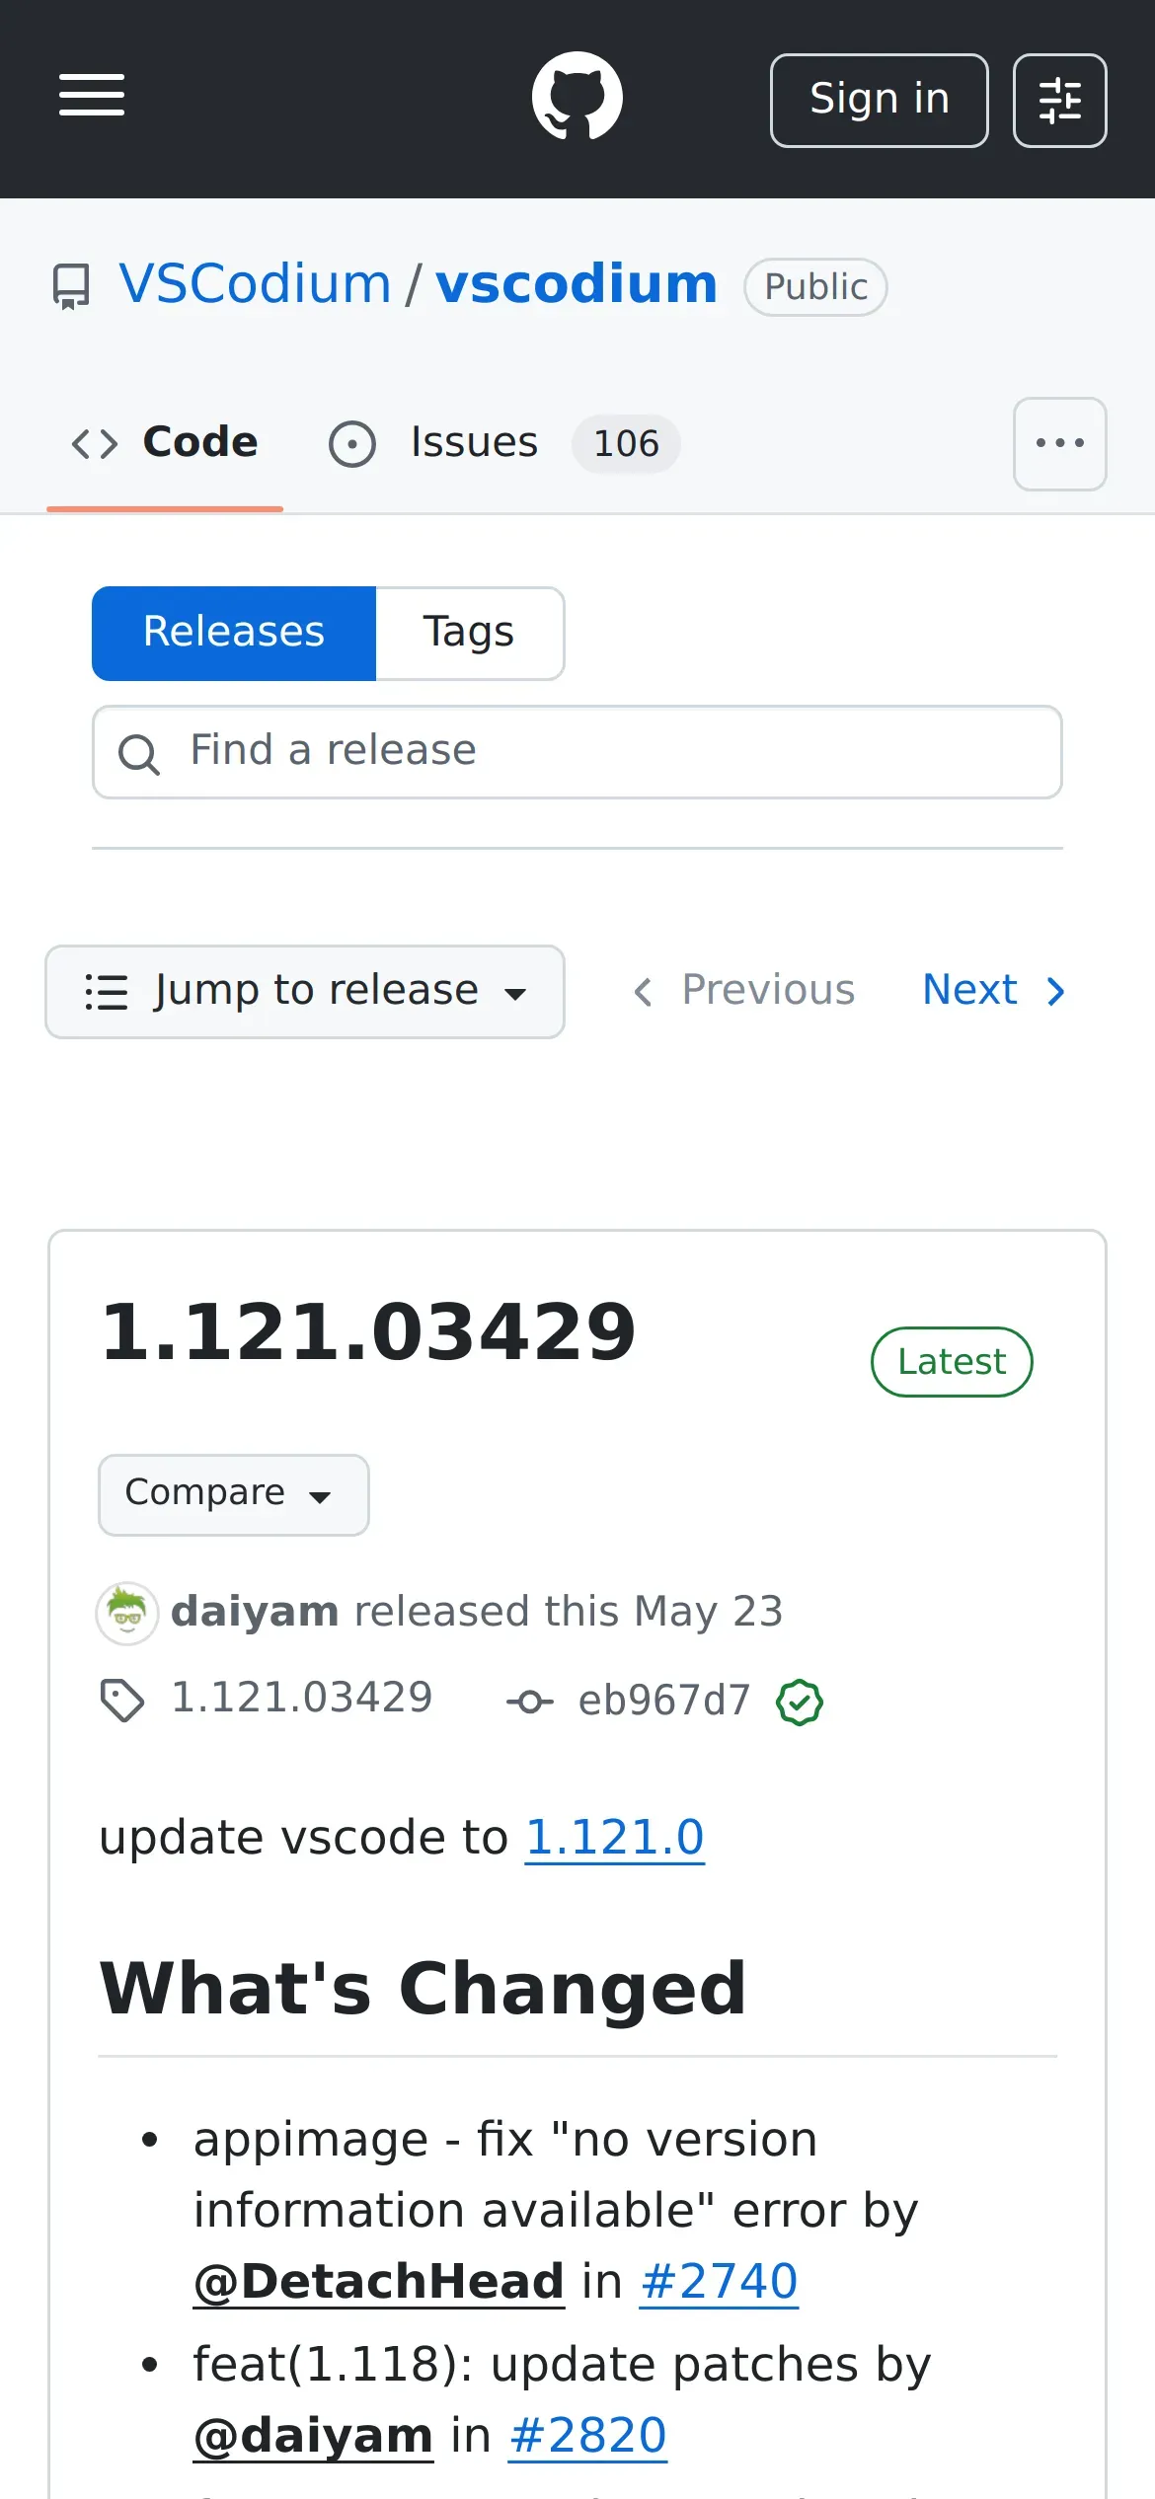Open the VSCodium owner link

pos(256,284)
